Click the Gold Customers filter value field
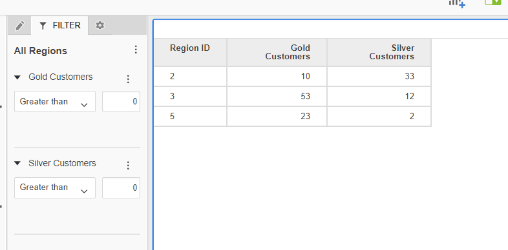Screen dimensions: 508x250 pos(121,101)
